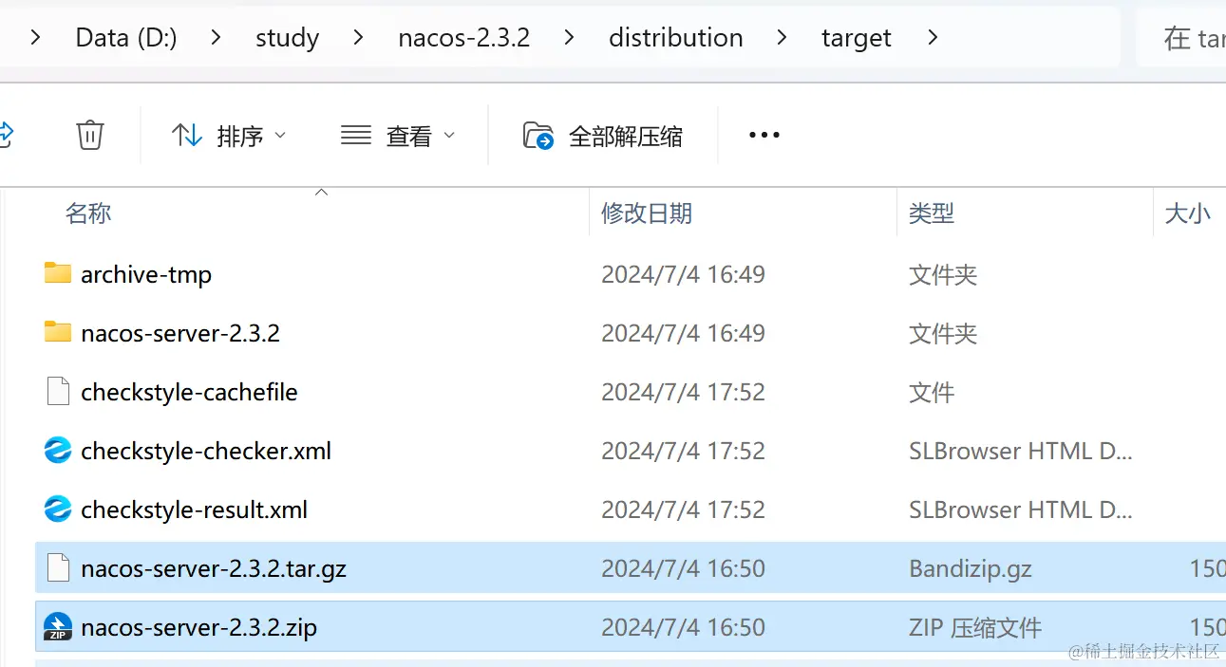Click the ZIP 压缩文件 type cell
Viewport: 1226px width, 667px height.
(975, 628)
